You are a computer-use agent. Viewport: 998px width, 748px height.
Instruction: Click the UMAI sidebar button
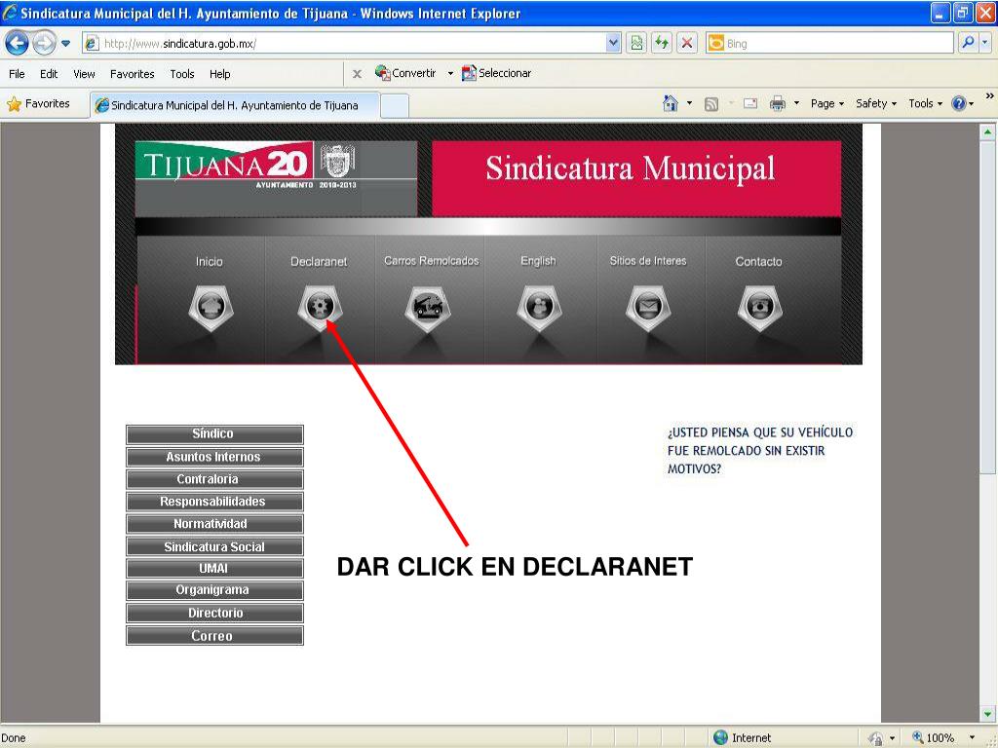click(214, 568)
